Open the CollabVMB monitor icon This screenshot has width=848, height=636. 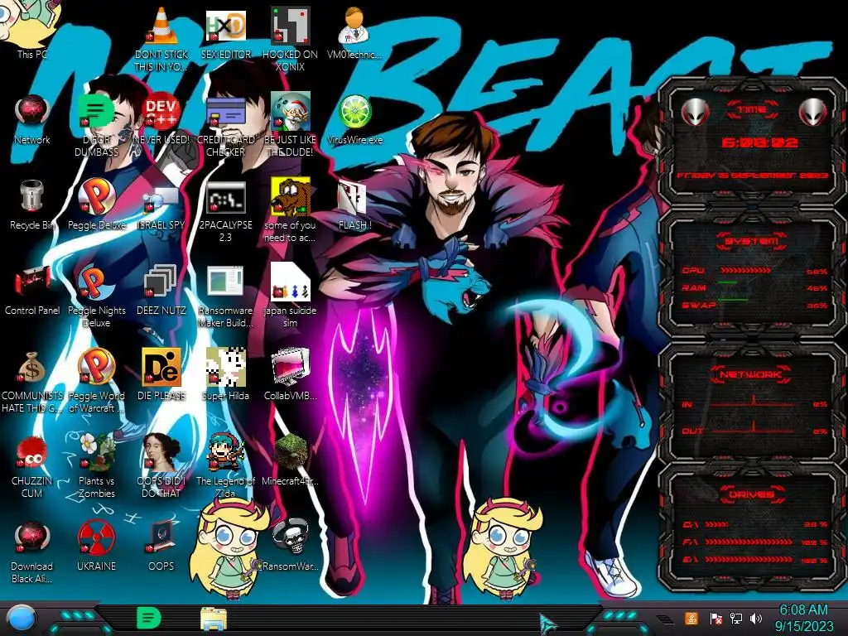[x=290, y=367]
